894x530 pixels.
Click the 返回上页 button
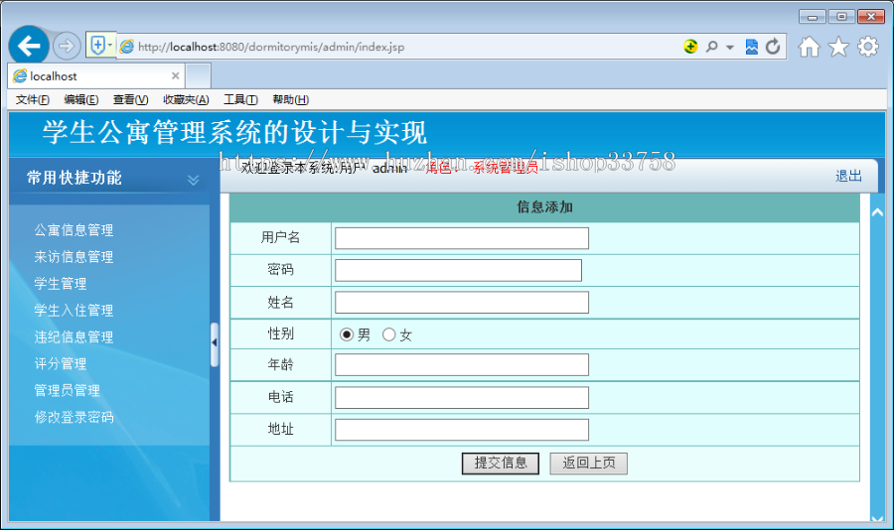[588, 464]
